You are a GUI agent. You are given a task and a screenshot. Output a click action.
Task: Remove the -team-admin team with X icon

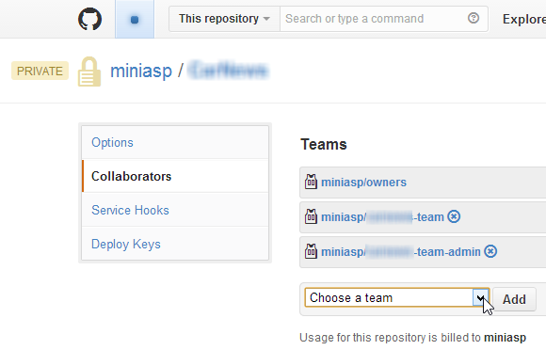[490, 251]
